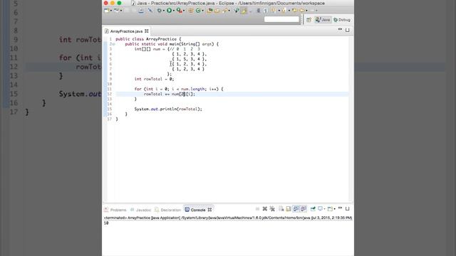Collapse the main method fold marker
The width and height of the screenshot is (456, 256).
pyautogui.click(x=113, y=44)
